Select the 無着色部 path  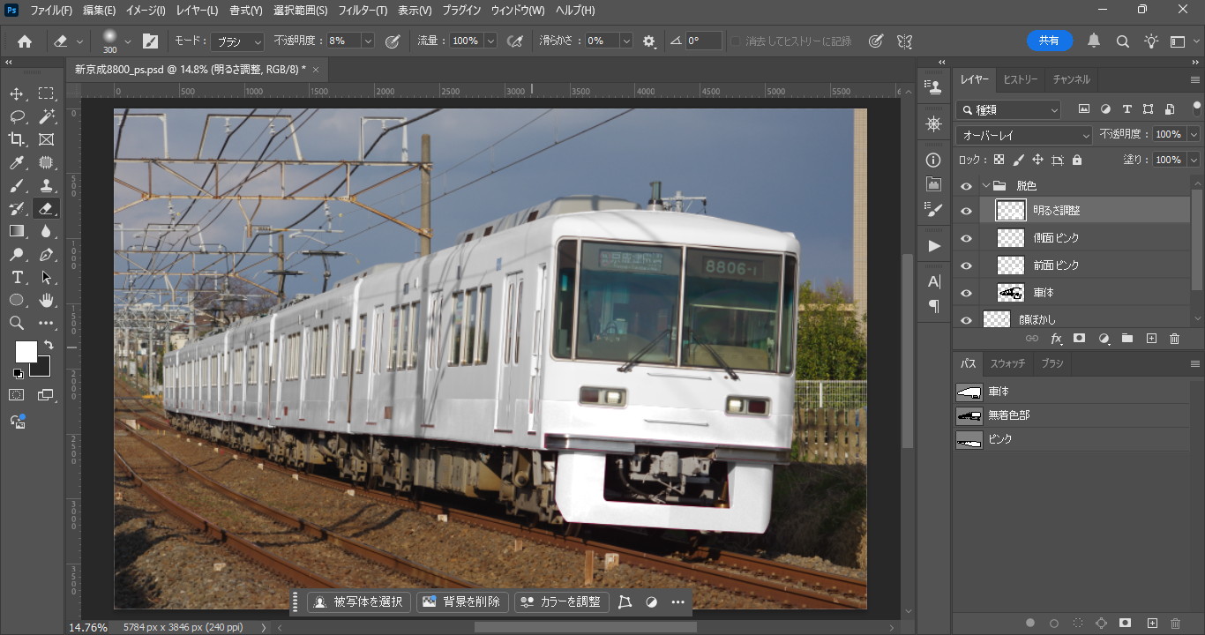pyautogui.click(x=1008, y=415)
